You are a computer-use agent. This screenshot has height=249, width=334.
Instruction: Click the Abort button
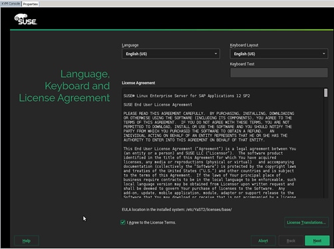pos(263,240)
